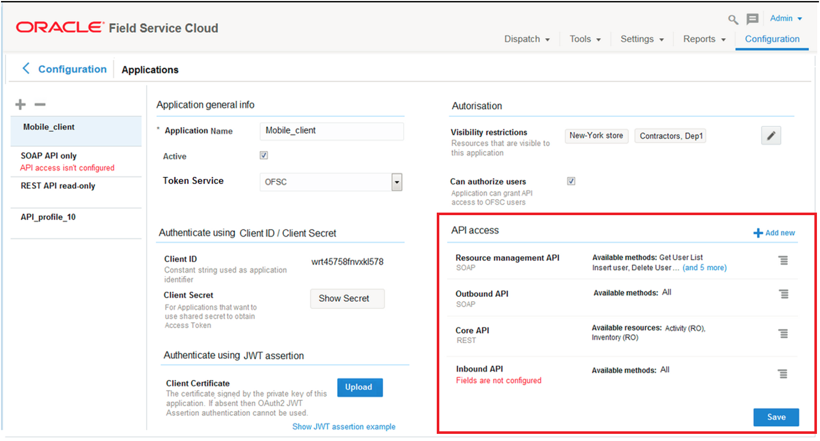Viewport: 820px width, 441px height.
Task: Open the Resource management API row menu
Action: tap(783, 261)
